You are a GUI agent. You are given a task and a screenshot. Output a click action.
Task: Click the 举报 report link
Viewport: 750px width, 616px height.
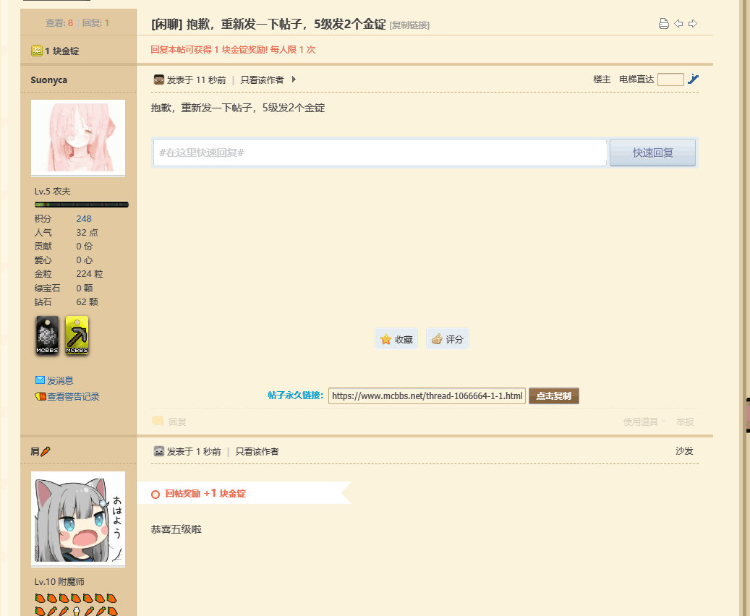685,422
